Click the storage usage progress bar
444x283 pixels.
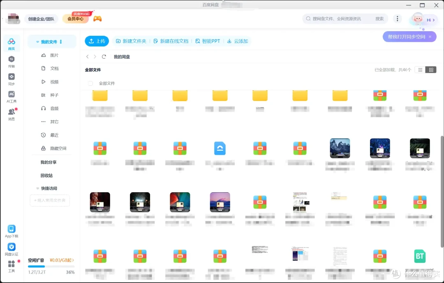(51, 266)
